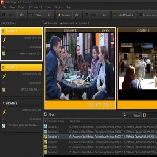
Task: Click the Files panel icon
Action: coord(46,114)
